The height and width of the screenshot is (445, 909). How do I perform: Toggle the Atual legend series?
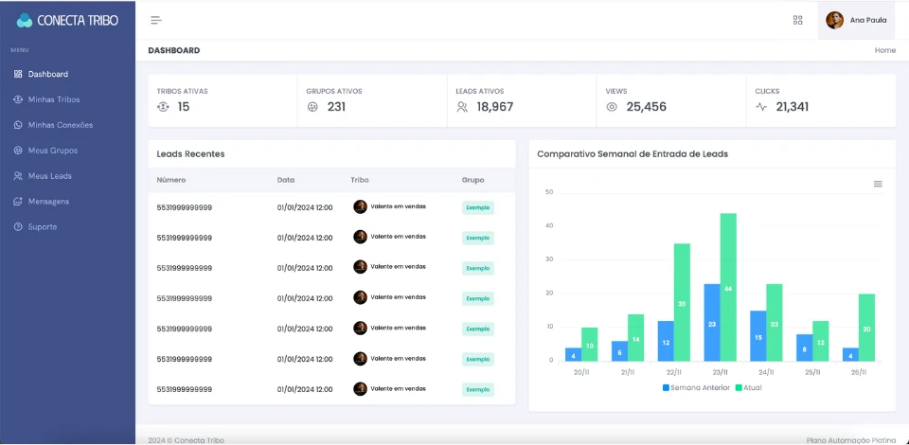pos(748,387)
